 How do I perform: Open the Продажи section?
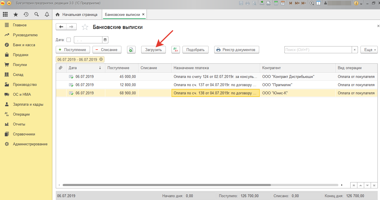(26, 55)
